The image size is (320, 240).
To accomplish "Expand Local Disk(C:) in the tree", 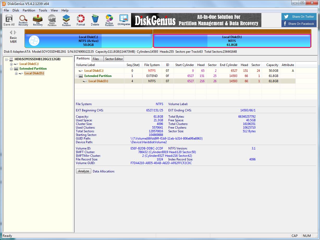I will 11,64.
